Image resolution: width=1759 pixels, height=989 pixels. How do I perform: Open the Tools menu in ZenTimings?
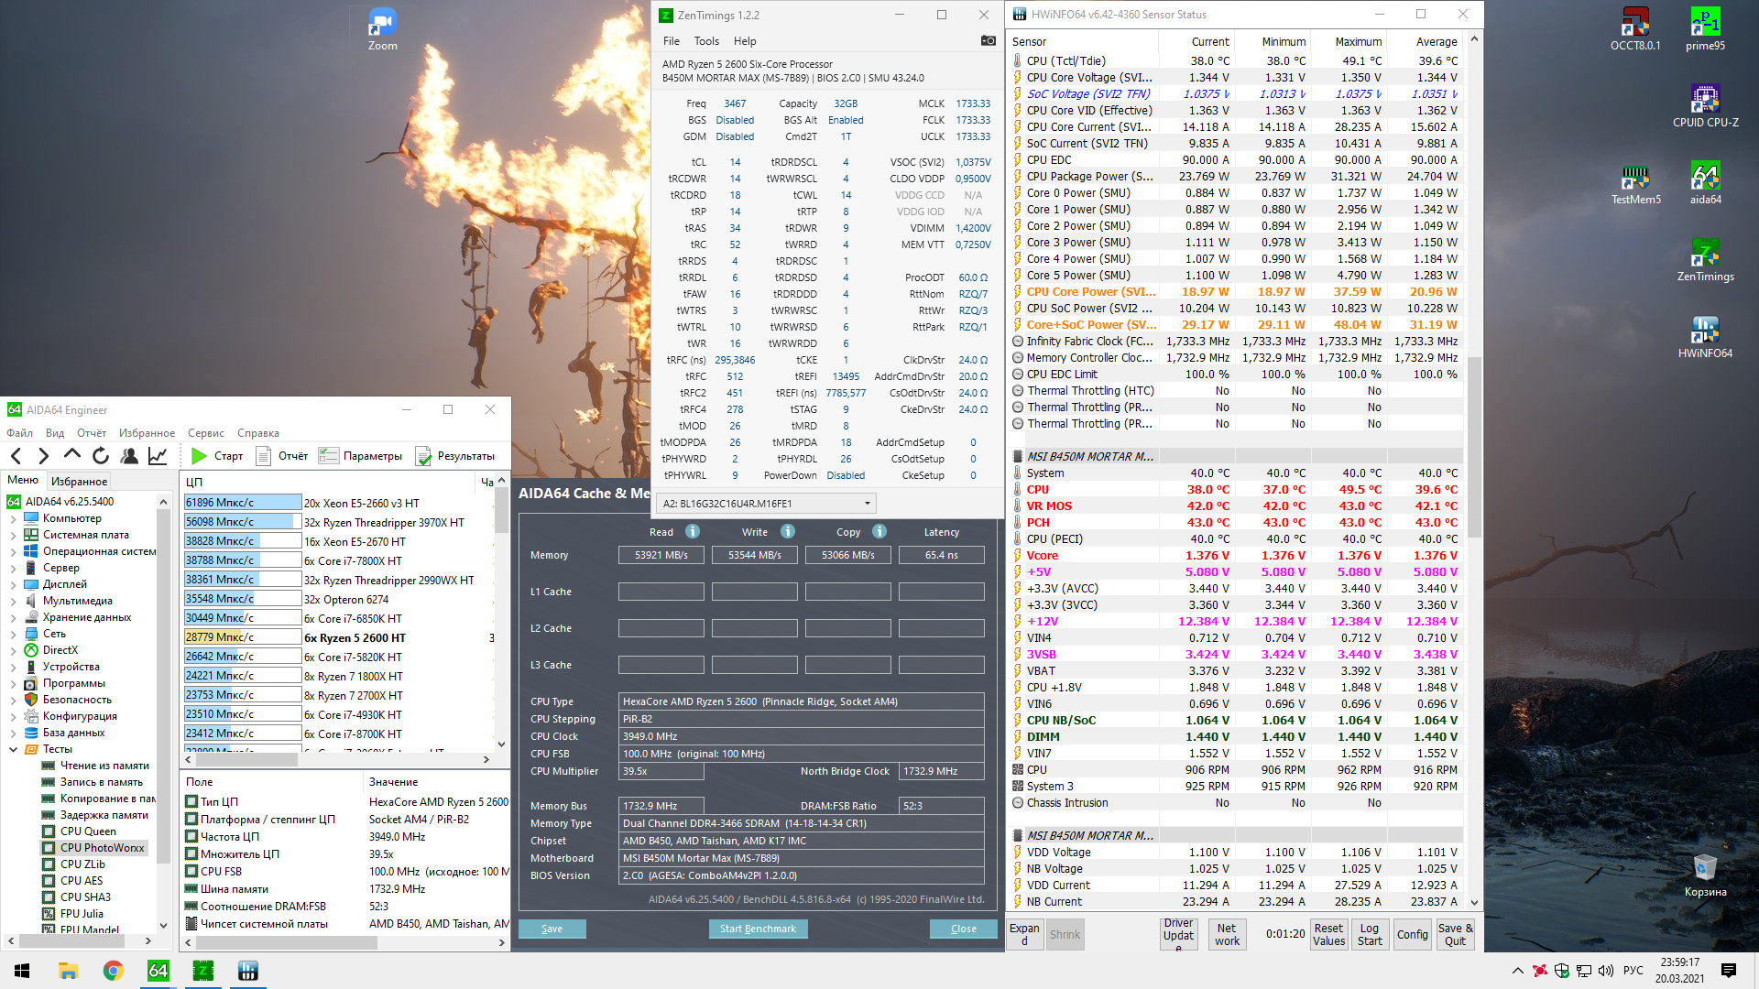(x=706, y=40)
